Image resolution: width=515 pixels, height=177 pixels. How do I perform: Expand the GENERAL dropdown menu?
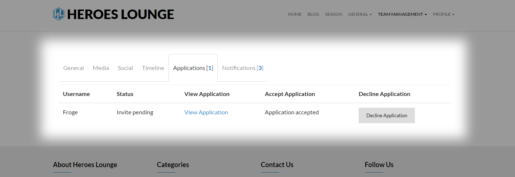pyautogui.click(x=360, y=14)
